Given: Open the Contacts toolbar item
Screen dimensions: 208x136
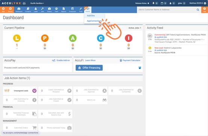Looking at the screenshot, I should pos(28,10).
